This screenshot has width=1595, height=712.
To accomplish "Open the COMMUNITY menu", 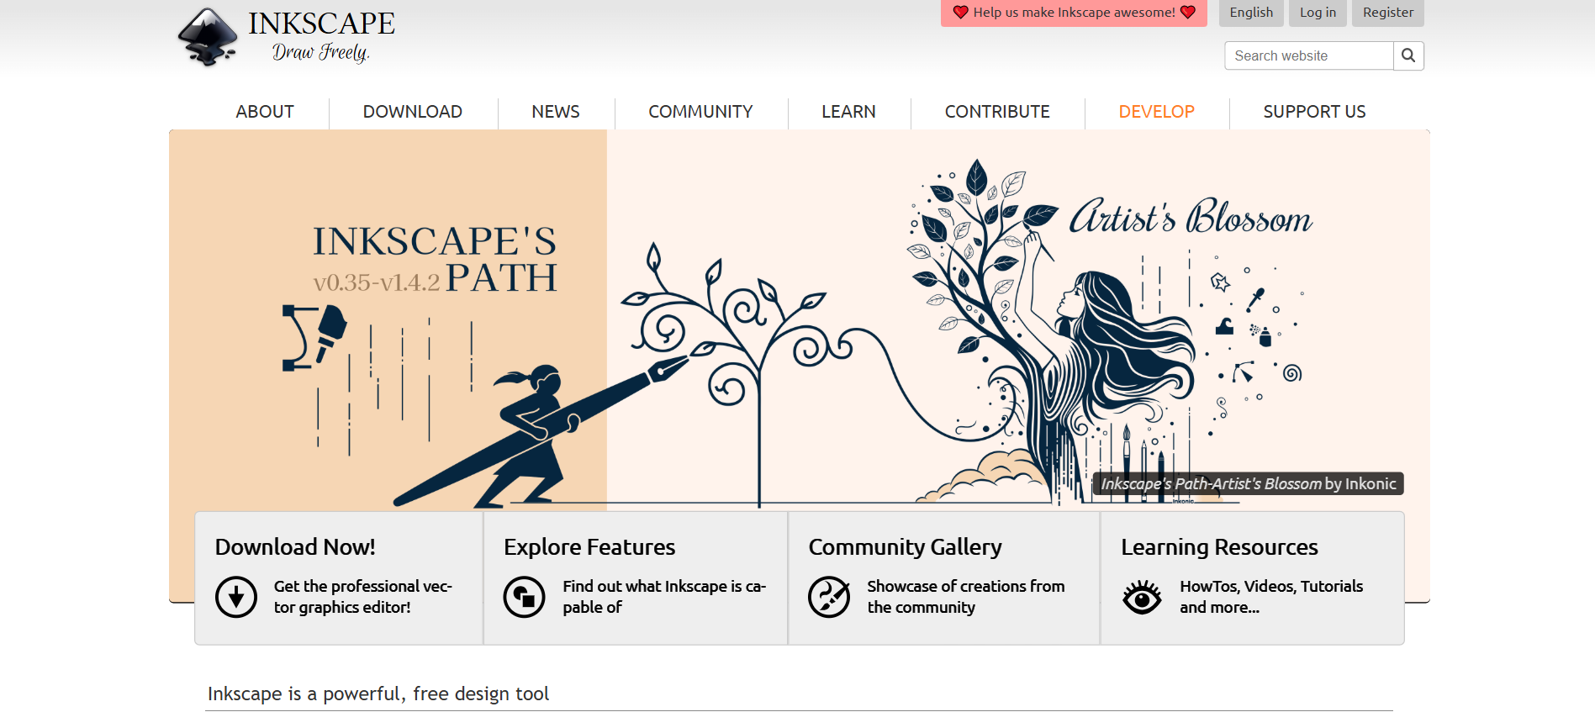I will pyautogui.click(x=700, y=112).
